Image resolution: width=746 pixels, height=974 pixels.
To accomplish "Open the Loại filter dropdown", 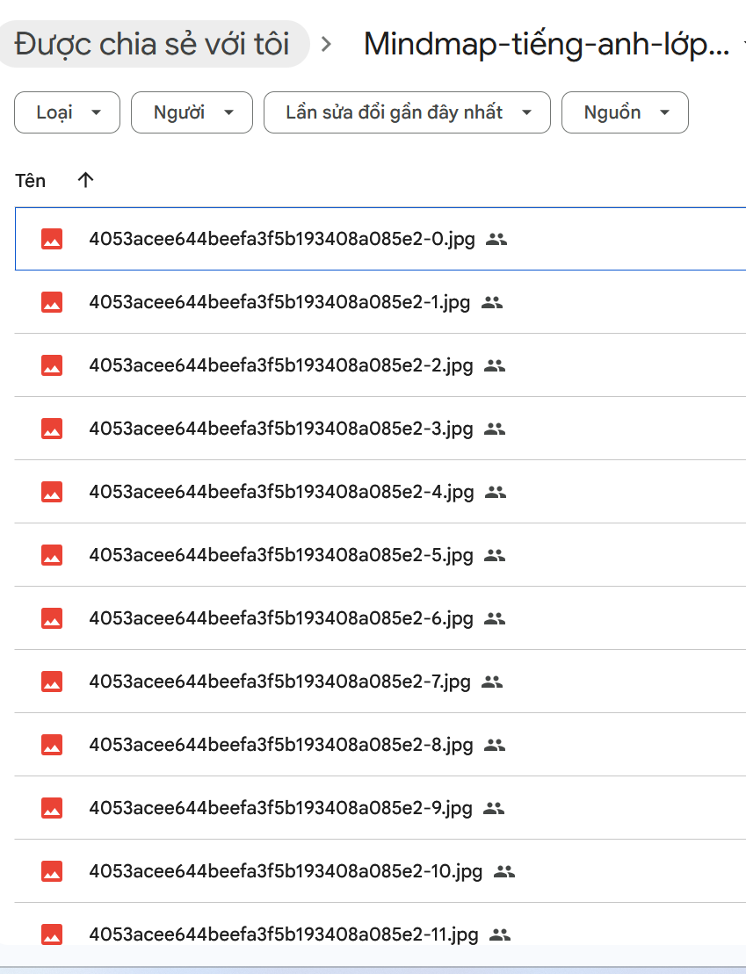I will coord(67,112).
